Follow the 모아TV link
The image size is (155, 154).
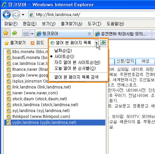133,117
